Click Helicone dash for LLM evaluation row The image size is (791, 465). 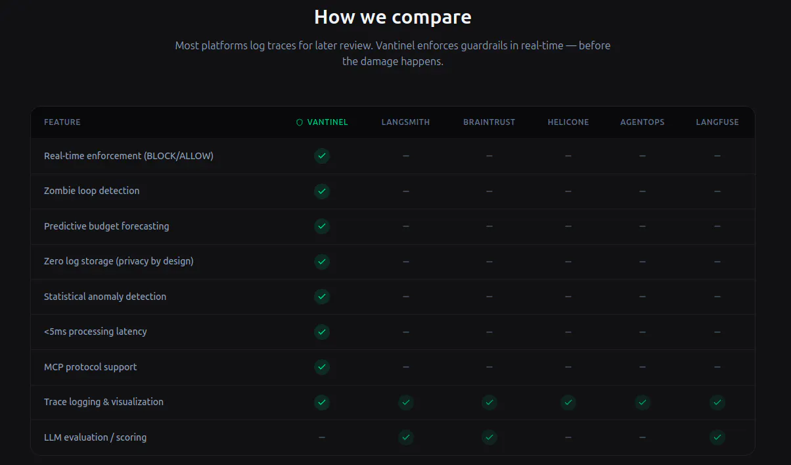pyautogui.click(x=568, y=437)
